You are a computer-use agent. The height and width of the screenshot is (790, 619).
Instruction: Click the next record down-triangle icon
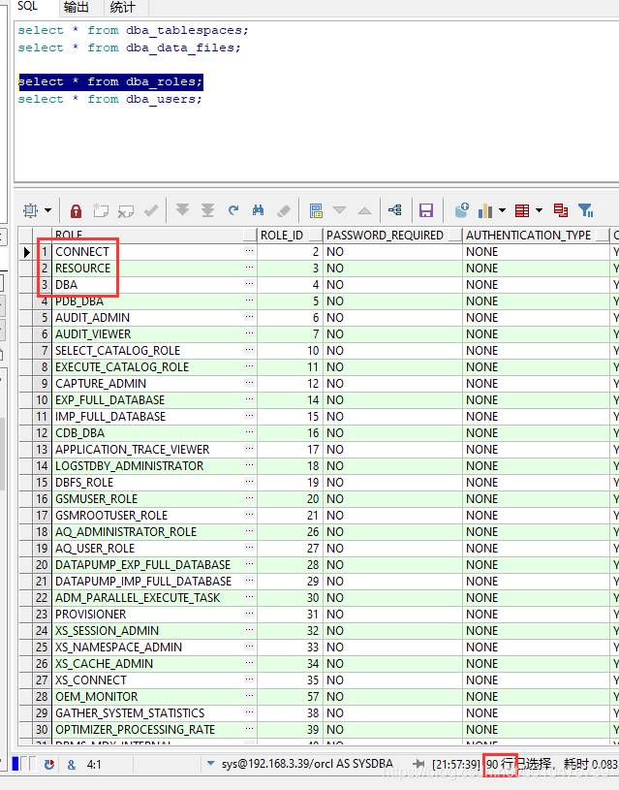[x=340, y=210]
